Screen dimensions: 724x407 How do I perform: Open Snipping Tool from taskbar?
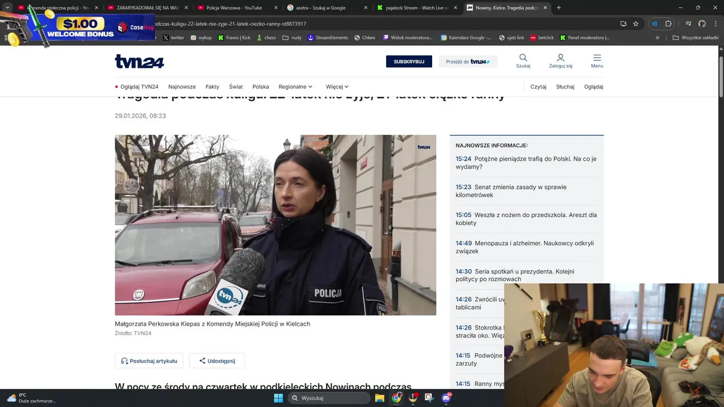point(429,398)
